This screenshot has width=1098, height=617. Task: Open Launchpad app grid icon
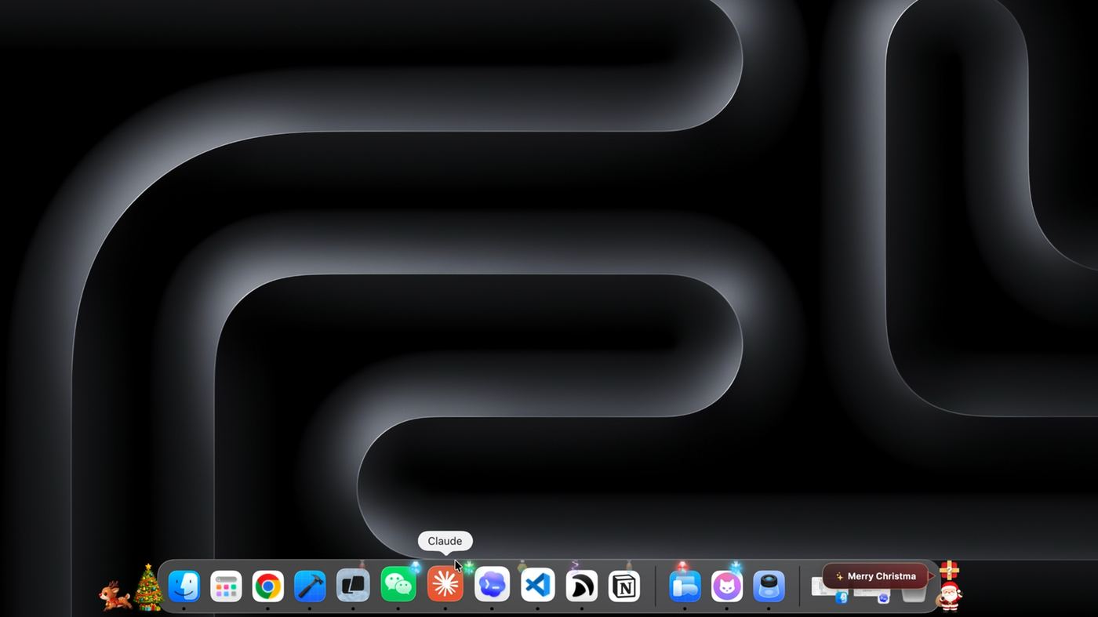[x=226, y=586]
